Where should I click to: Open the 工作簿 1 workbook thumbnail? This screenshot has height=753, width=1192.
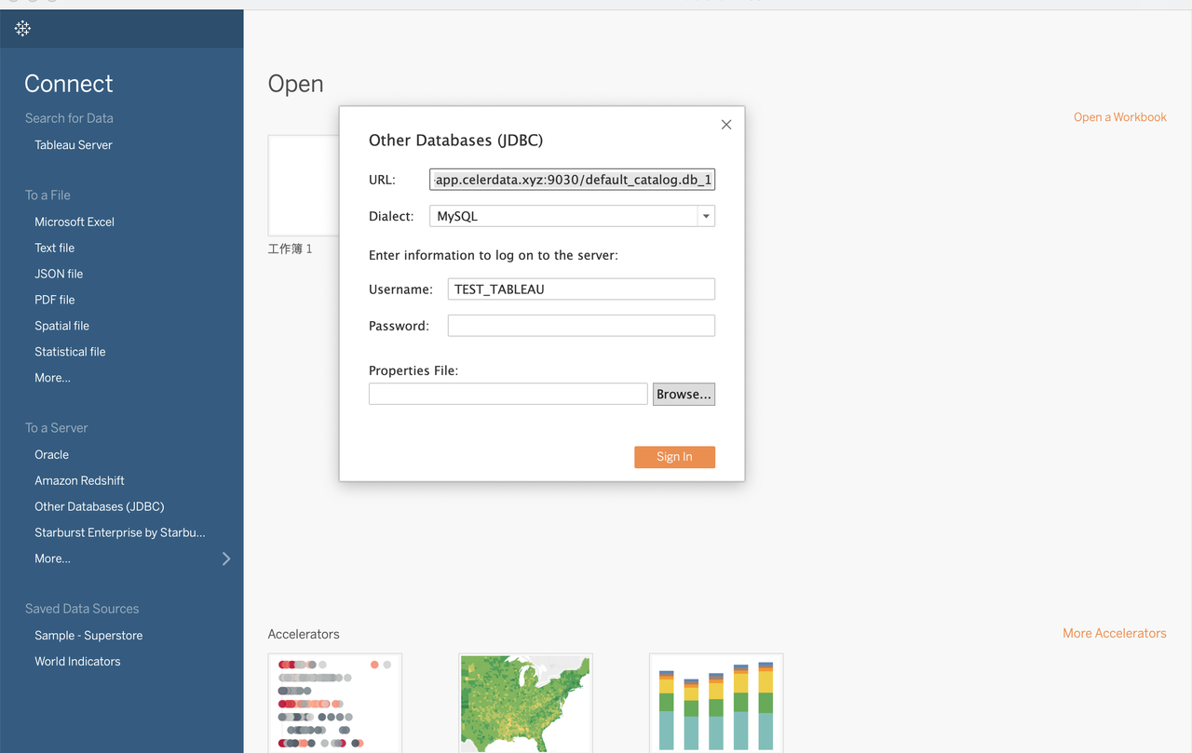click(x=304, y=185)
